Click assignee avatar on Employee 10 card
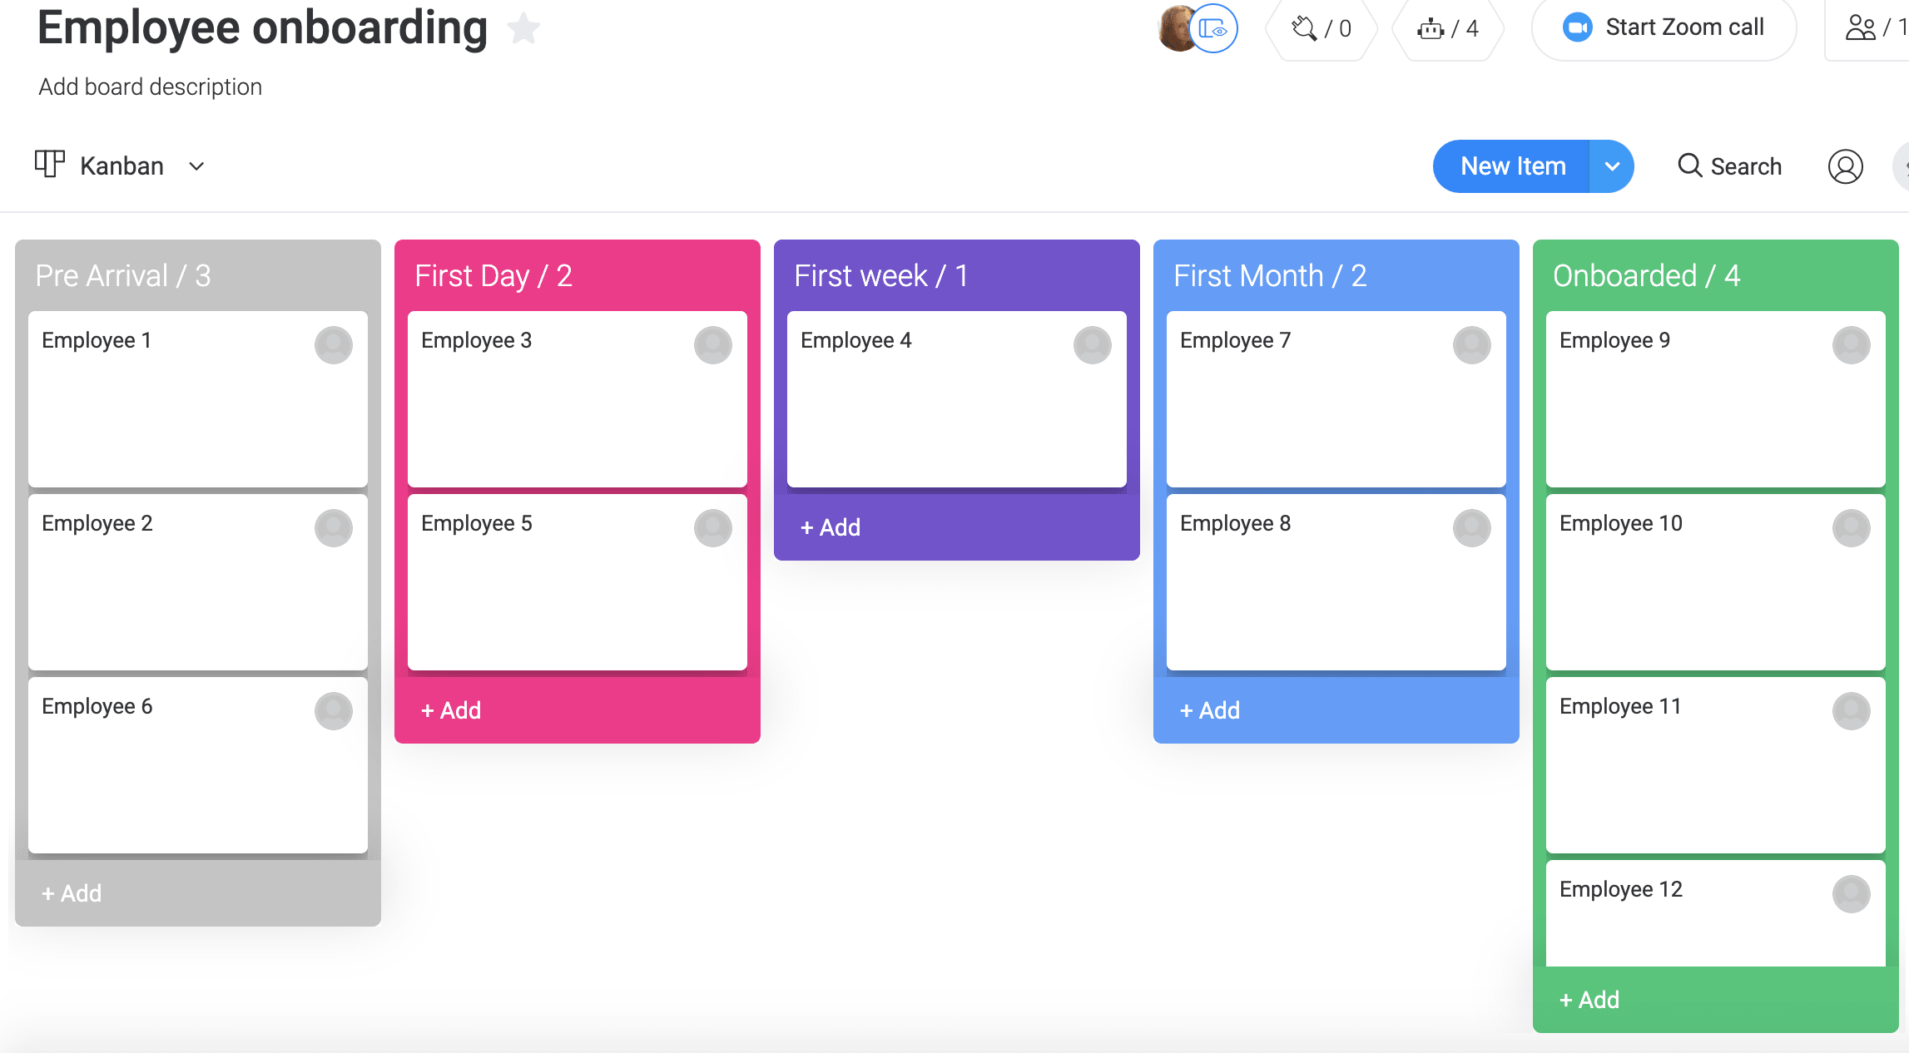This screenshot has height=1053, width=1909. 1852,528
